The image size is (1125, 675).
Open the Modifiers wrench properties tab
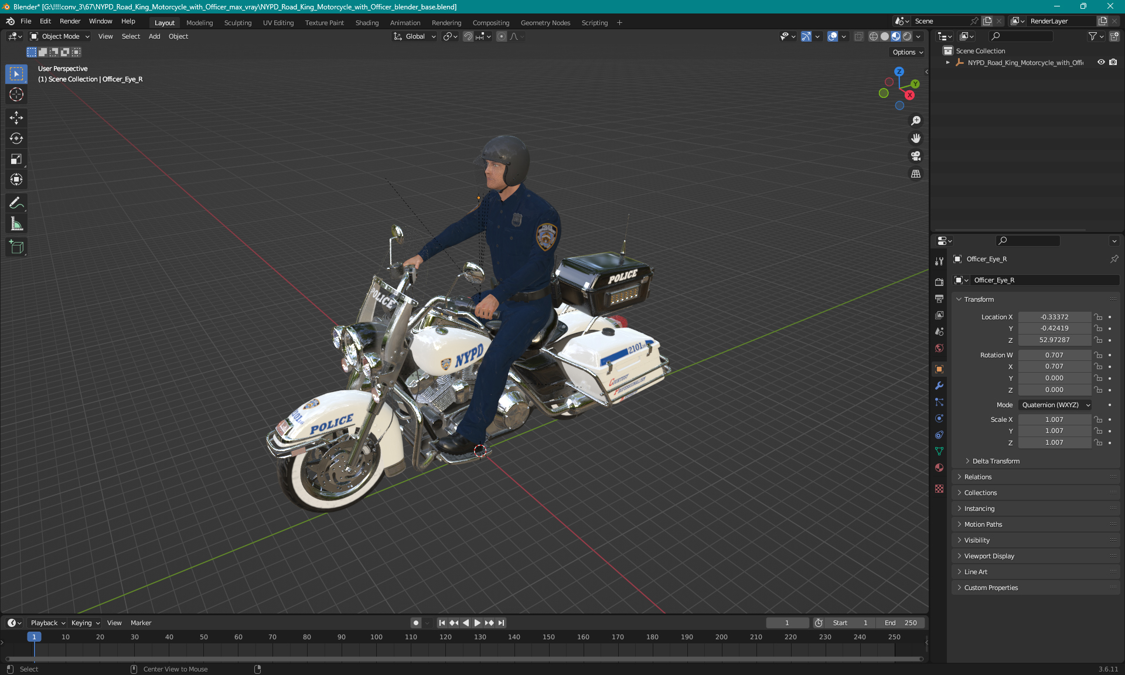point(939,386)
